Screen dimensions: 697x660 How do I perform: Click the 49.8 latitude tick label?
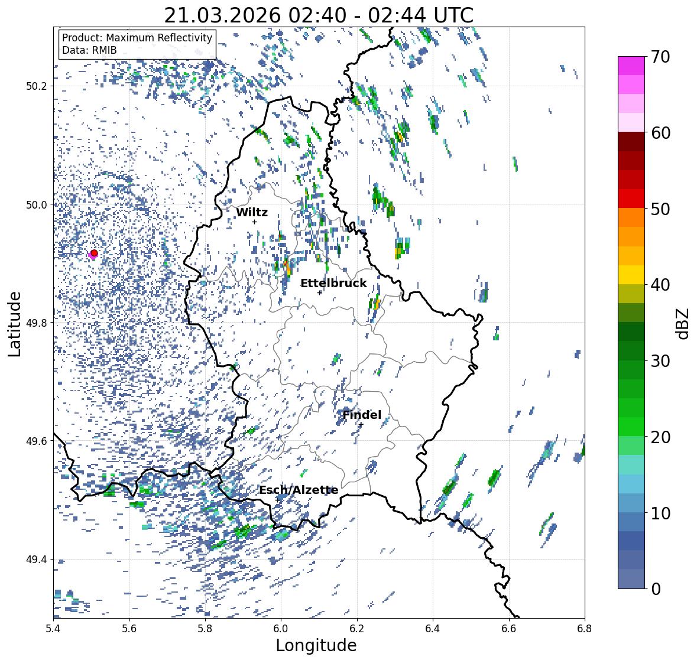[x=36, y=323]
